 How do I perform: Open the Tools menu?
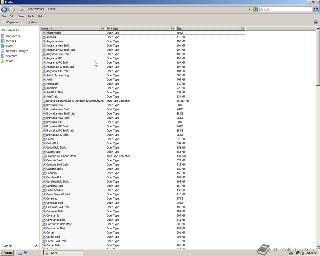point(31,16)
